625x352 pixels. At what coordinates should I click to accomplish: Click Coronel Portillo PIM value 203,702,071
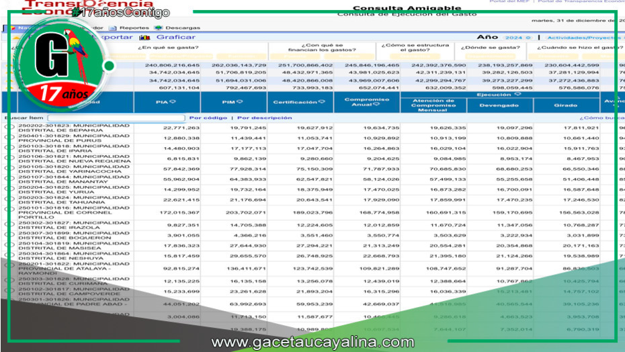pos(246,212)
